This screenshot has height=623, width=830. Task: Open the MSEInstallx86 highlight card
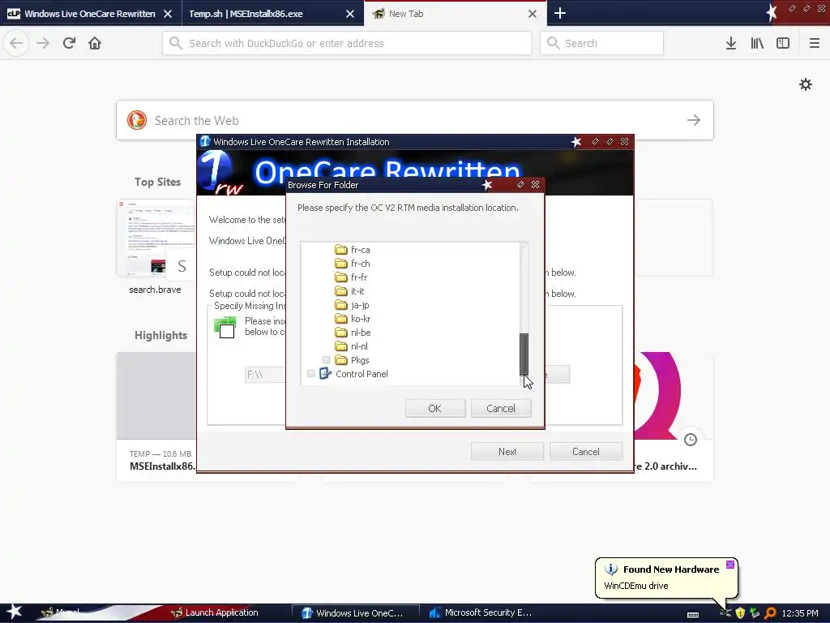tap(156, 417)
